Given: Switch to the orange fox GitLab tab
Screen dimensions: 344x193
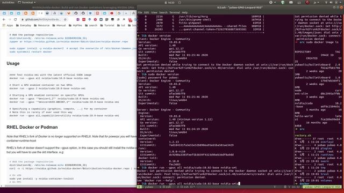Looking at the screenshot, I should (69, 13).
